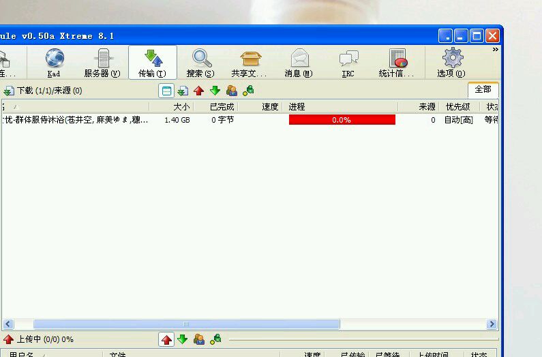Open the IRC chat page
542x357 pixels.
[x=348, y=63]
